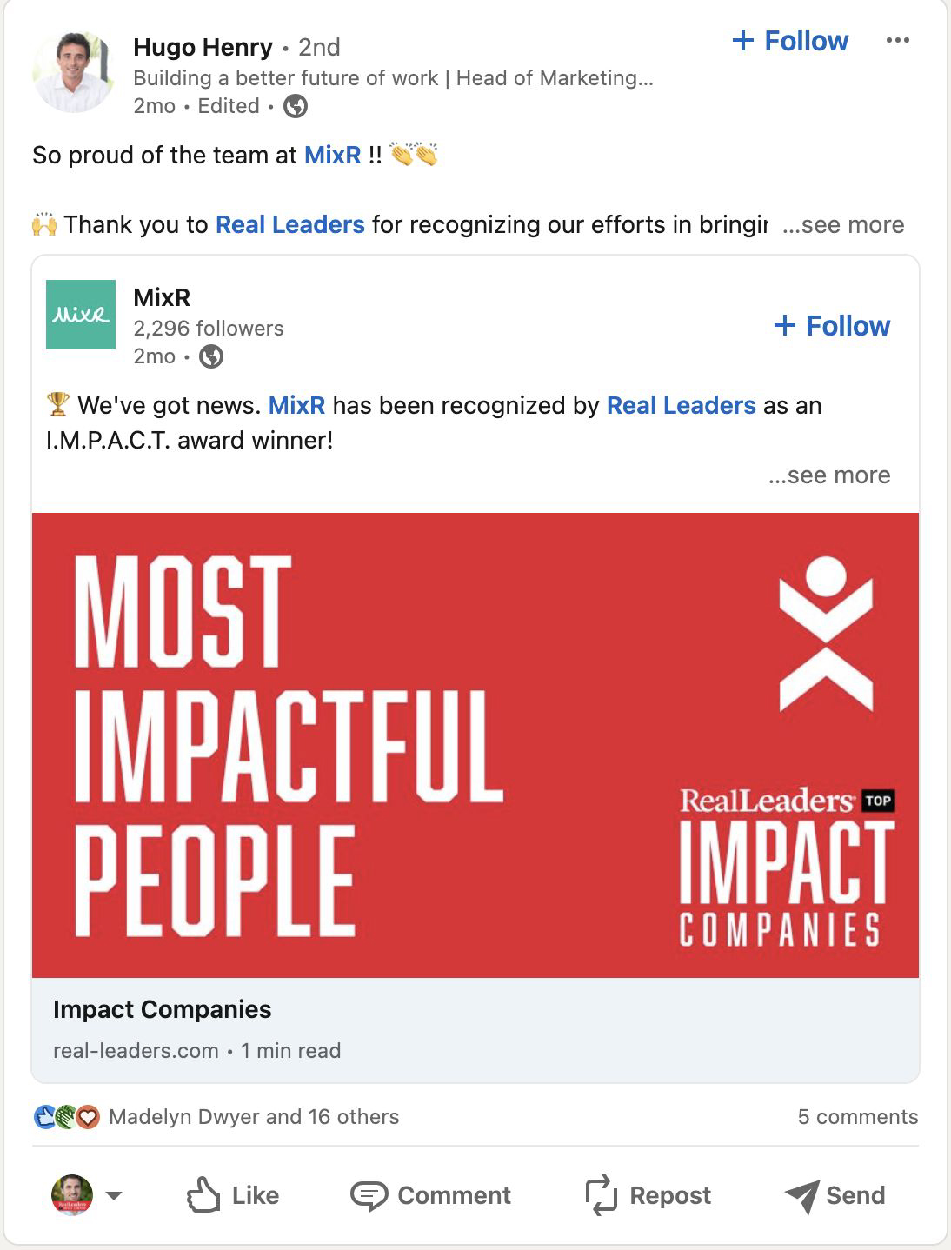Open the Most Impactful People article image
This screenshot has width=951, height=1250.
pos(475,745)
